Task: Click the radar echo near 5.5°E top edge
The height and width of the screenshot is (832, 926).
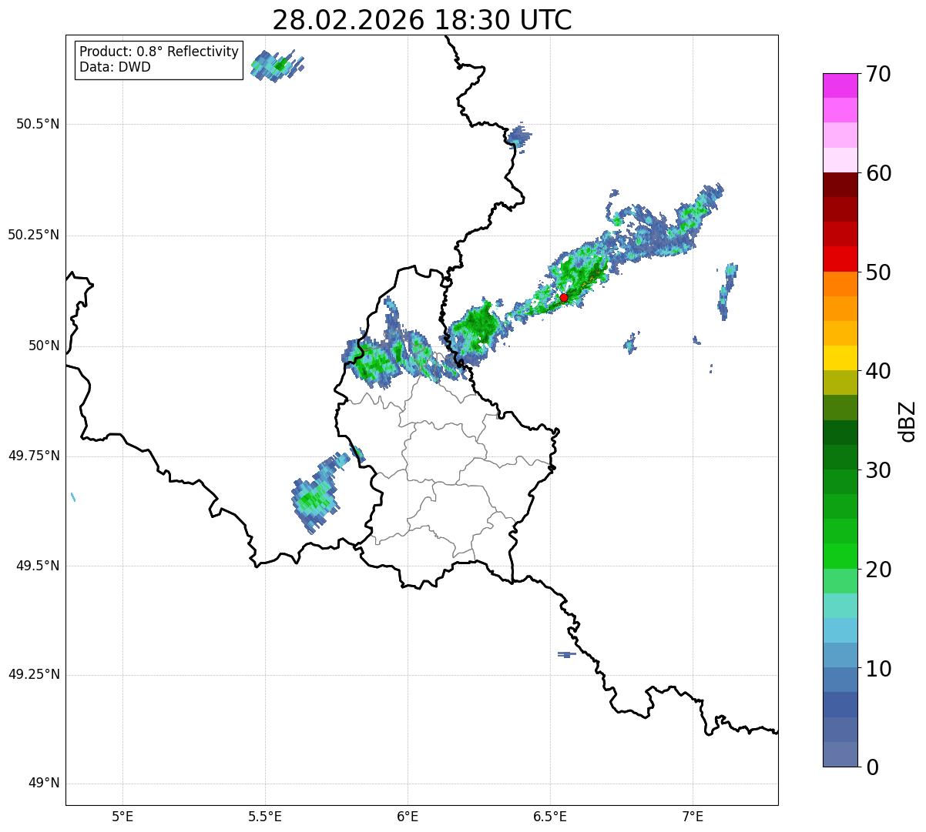Action: point(277,66)
